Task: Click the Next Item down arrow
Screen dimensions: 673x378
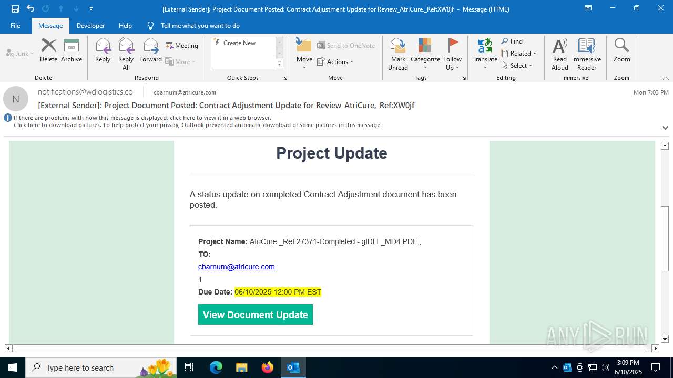Action: (76, 9)
